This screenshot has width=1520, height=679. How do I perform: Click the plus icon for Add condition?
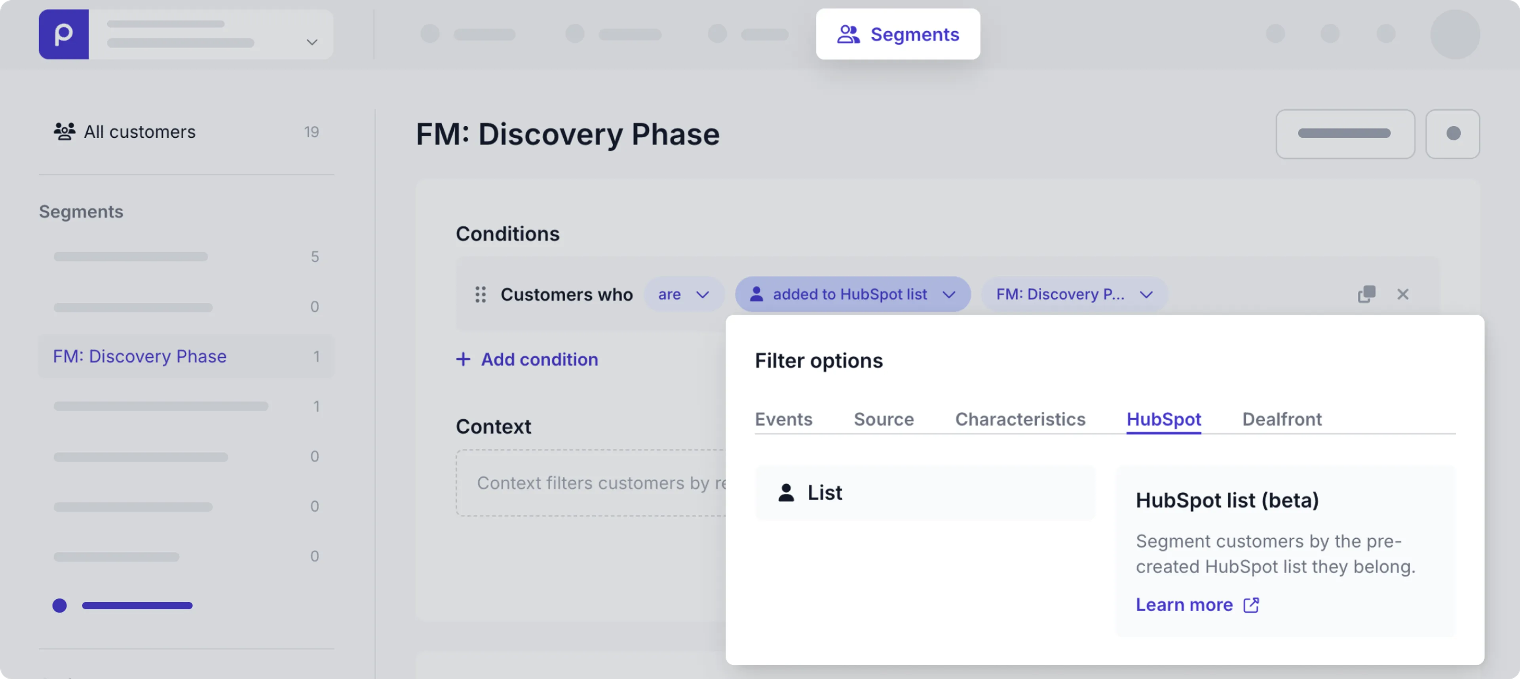pyautogui.click(x=463, y=359)
